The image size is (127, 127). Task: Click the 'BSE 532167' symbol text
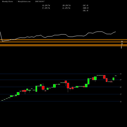tap(40, 2)
